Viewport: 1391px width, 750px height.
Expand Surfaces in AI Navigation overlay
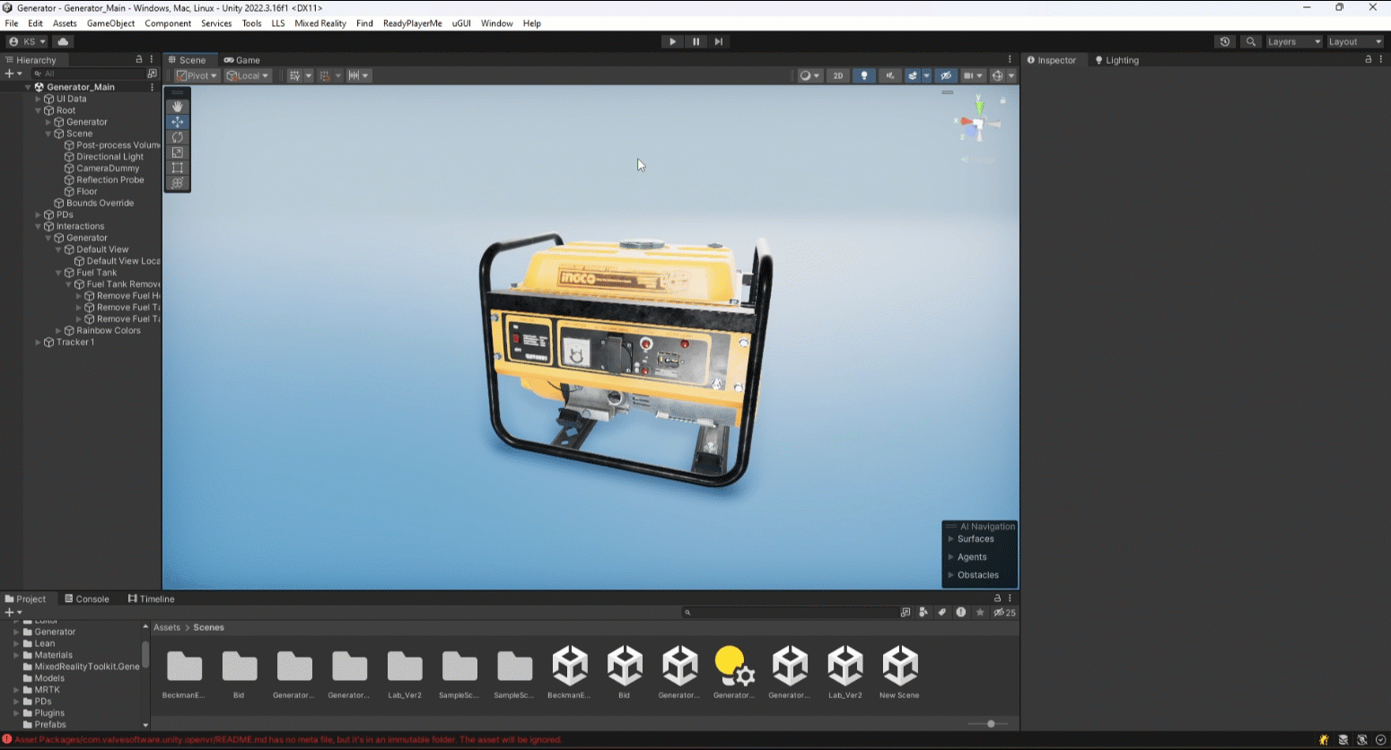951,539
